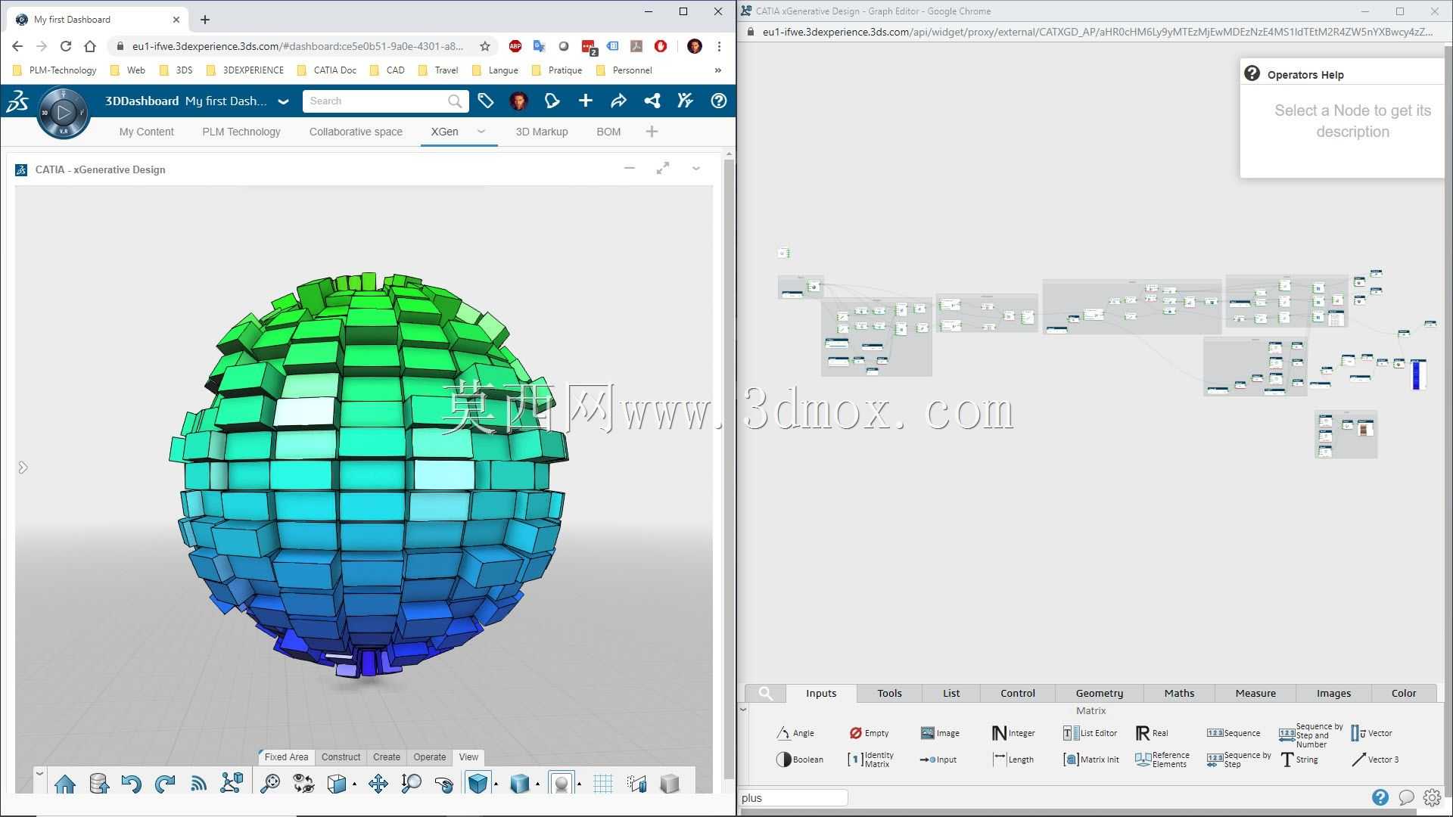
Task: Switch to the My Content tab
Action: [x=146, y=132]
